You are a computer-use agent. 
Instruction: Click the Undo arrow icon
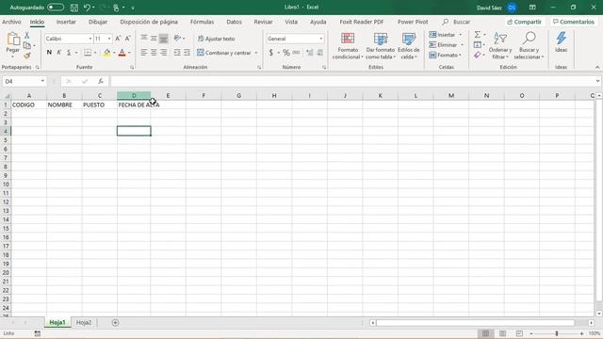pyautogui.click(x=87, y=8)
